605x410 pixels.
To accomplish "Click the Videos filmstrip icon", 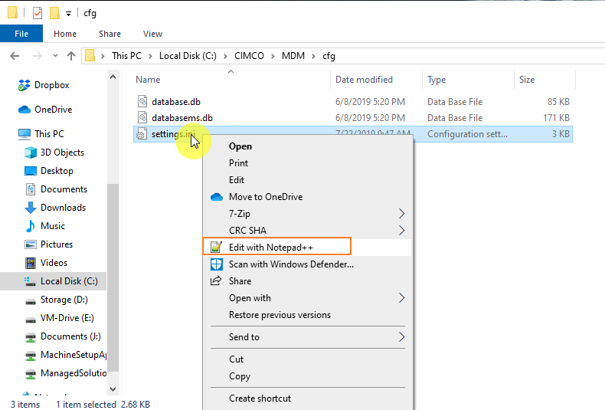I will tap(31, 263).
